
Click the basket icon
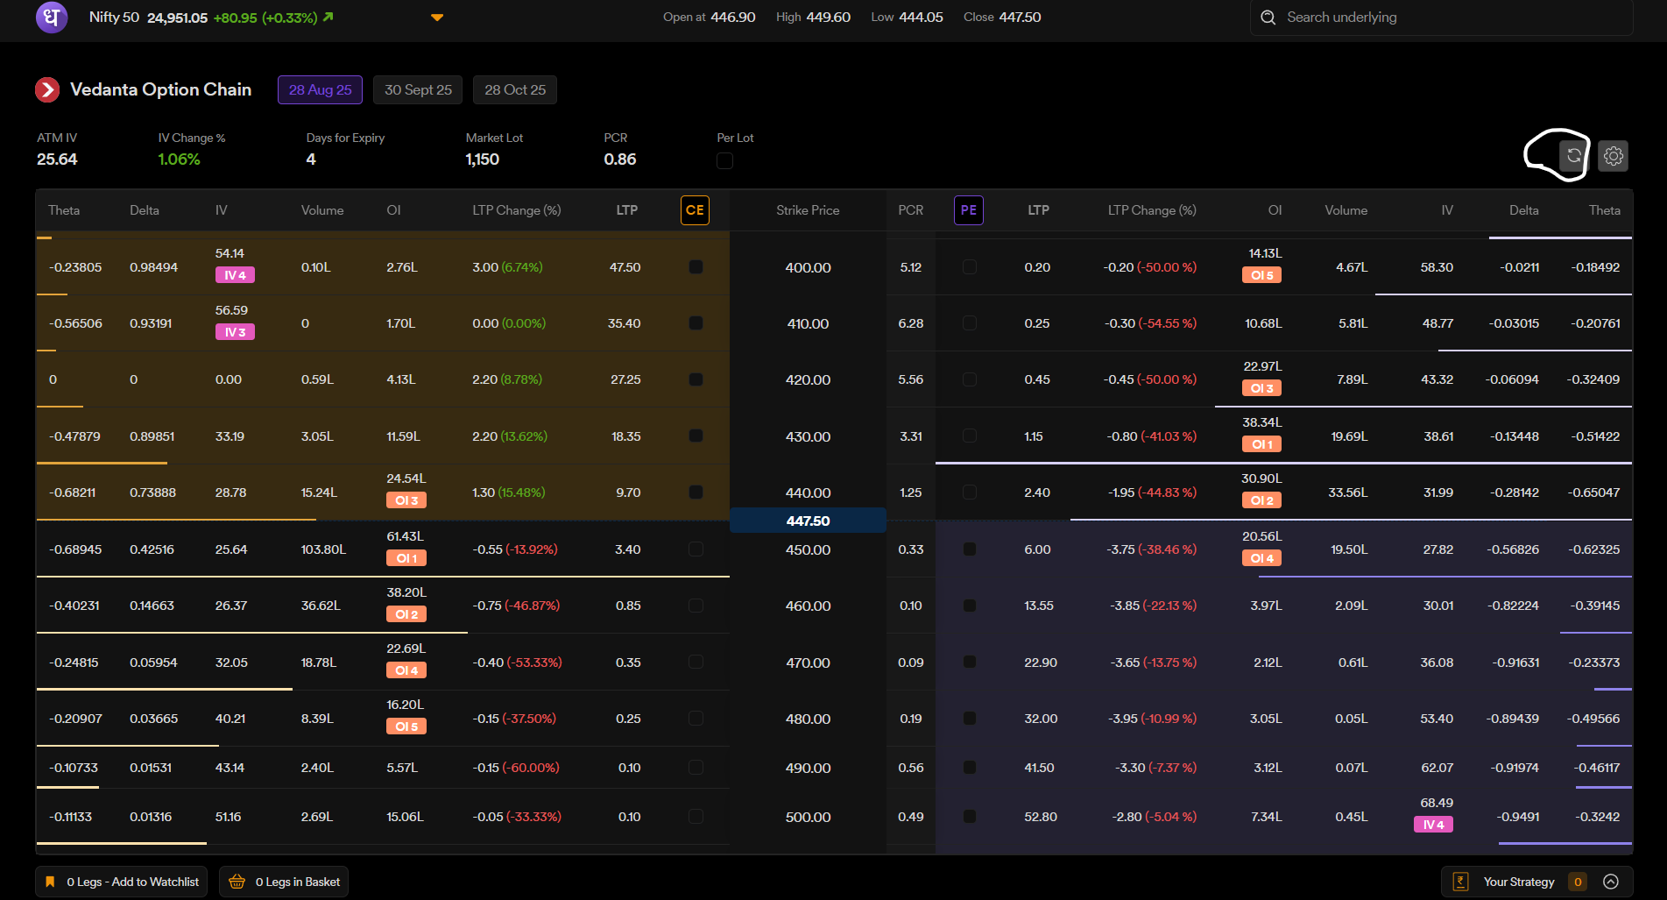(x=237, y=882)
